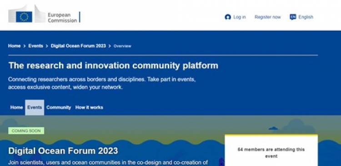
Task: Click the small cloud illustration in banner
Action: [273, 128]
